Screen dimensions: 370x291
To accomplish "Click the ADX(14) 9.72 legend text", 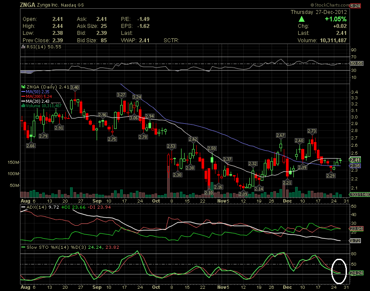I will click(43, 207).
